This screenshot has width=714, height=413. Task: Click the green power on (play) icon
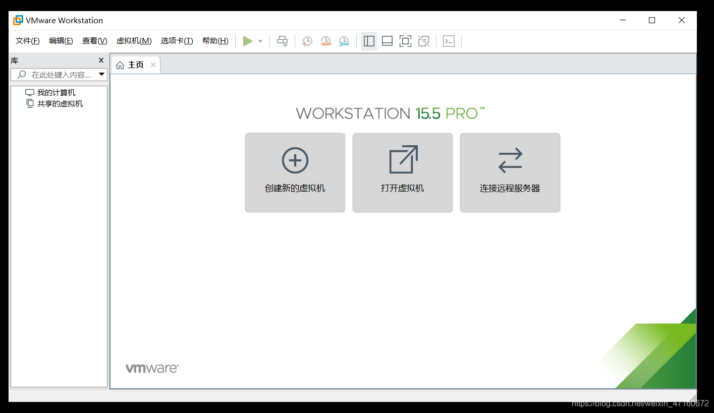pos(247,41)
